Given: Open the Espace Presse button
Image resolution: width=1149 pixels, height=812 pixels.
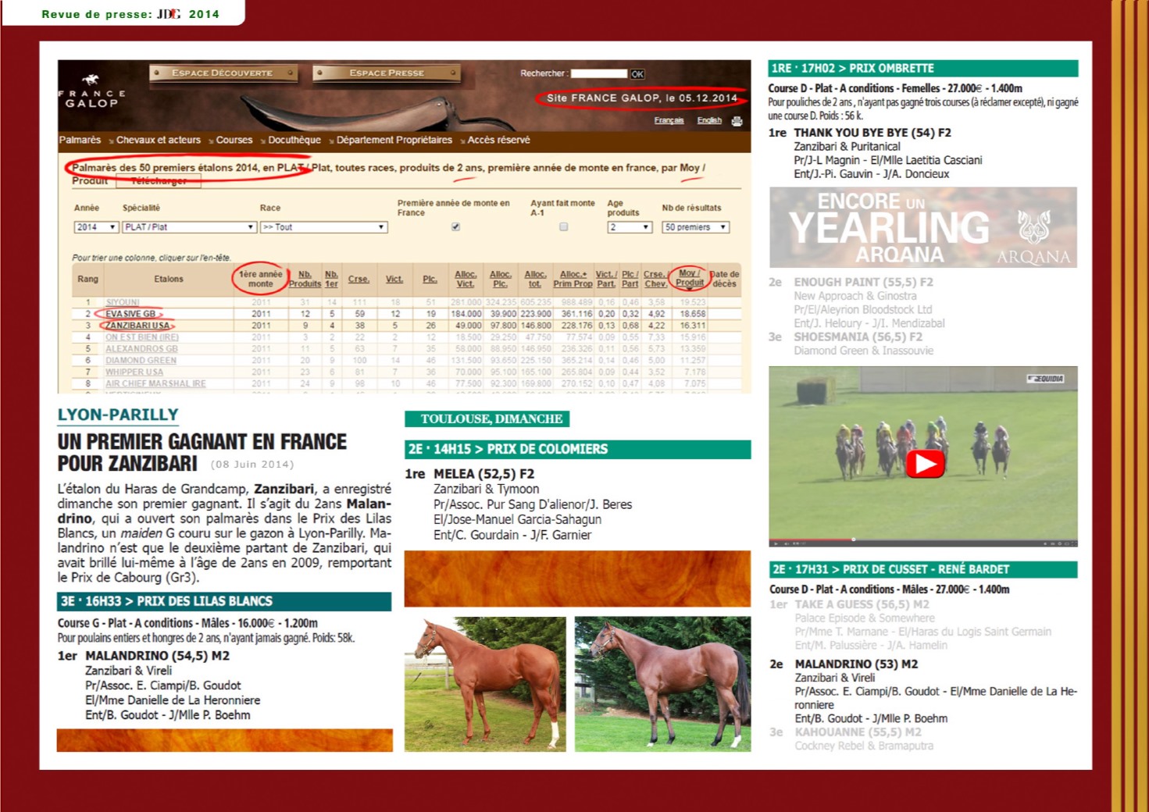Looking at the screenshot, I should [x=387, y=73].
